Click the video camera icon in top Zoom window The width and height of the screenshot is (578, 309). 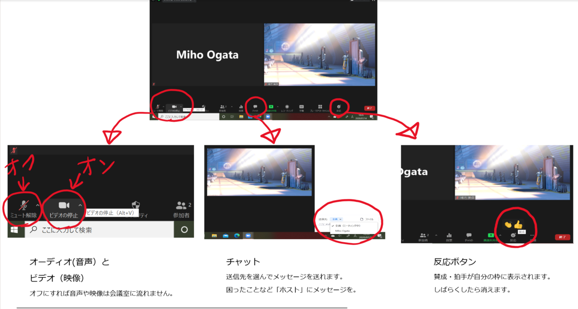174,106
